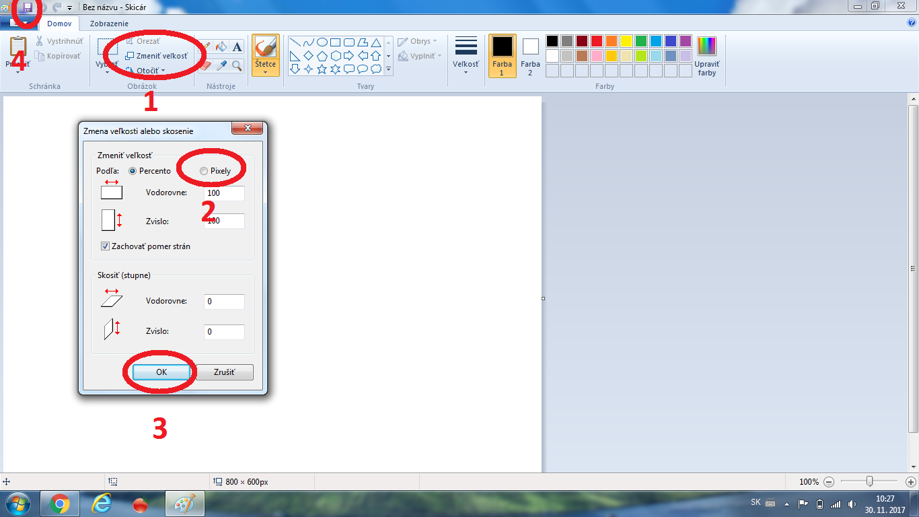The image size is (919, 517).
Task: Click the Zrušiť cancel button
Action: [x=225, y=372]
